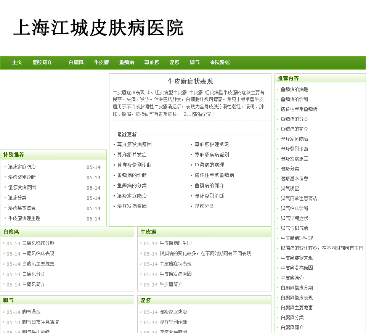
Task: Open 鱼鳞病 navigation menu item
Action: (x=127, y=62)
